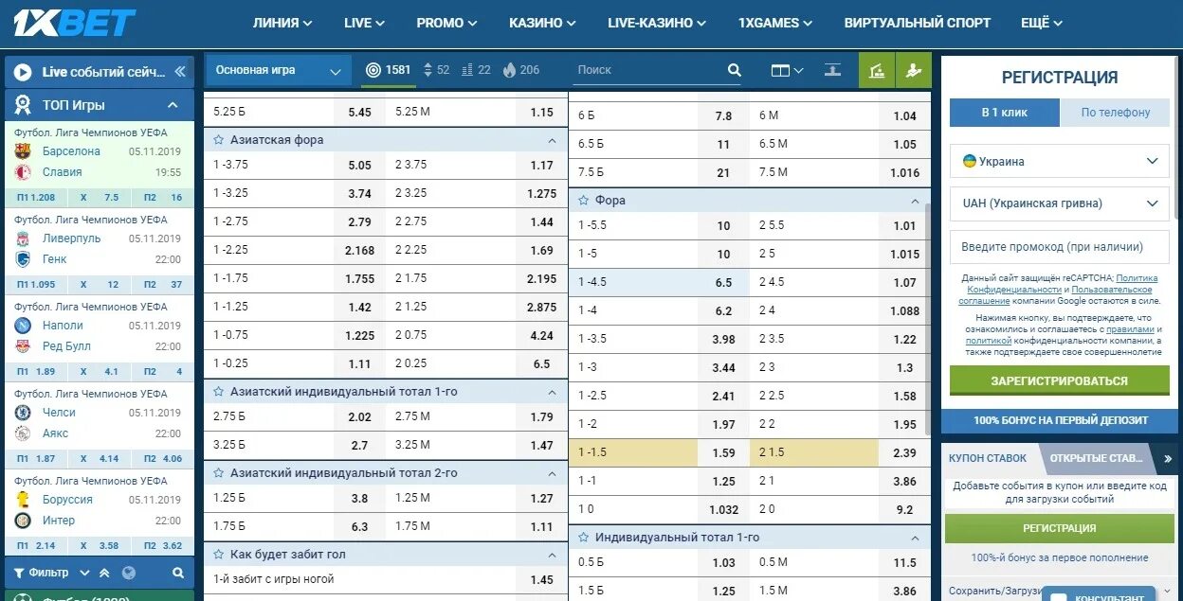
Task: Select odds 1.59 for 1 -1.5
Action: [723, 453]
